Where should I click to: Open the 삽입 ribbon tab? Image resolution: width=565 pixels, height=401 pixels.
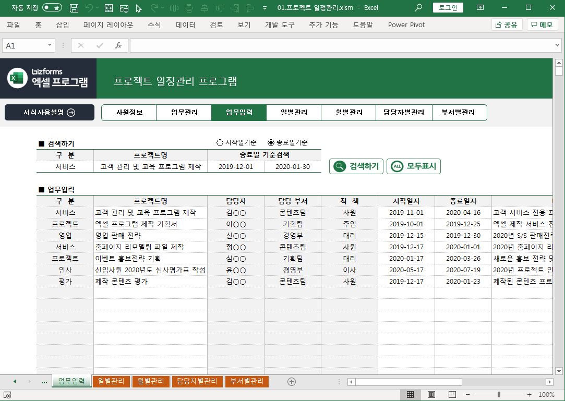tap(62, 25)
